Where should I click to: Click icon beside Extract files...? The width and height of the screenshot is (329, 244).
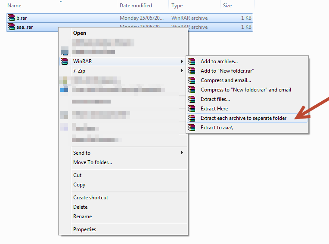[192, 99]
